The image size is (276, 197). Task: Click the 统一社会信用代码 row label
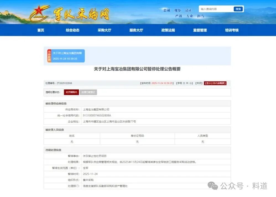pos(69,115)
